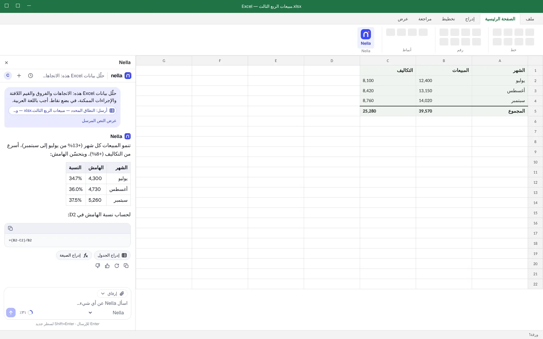Click the message input field in Nella
The image size is (543, 339).
click(x=68, y=303)
